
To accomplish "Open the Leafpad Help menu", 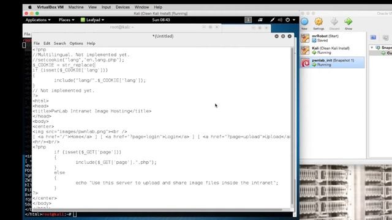I will coord(91,43).
